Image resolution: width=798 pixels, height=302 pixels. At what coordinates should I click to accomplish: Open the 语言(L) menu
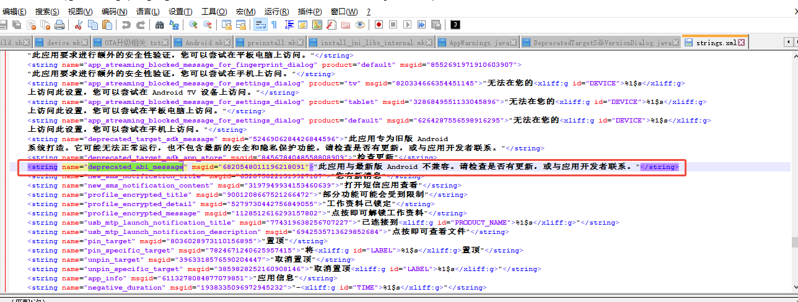tap(148, 12)
